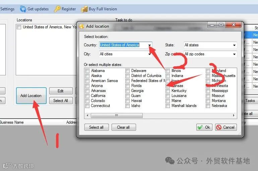The image size is (258, 171).
Task: Maximize the Add location dialog
Action: click(221, 25)
